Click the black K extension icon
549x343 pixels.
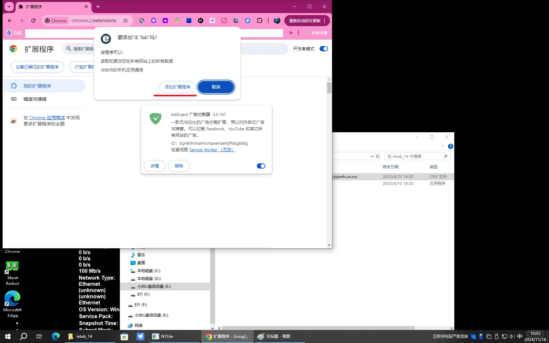[201, 21]
